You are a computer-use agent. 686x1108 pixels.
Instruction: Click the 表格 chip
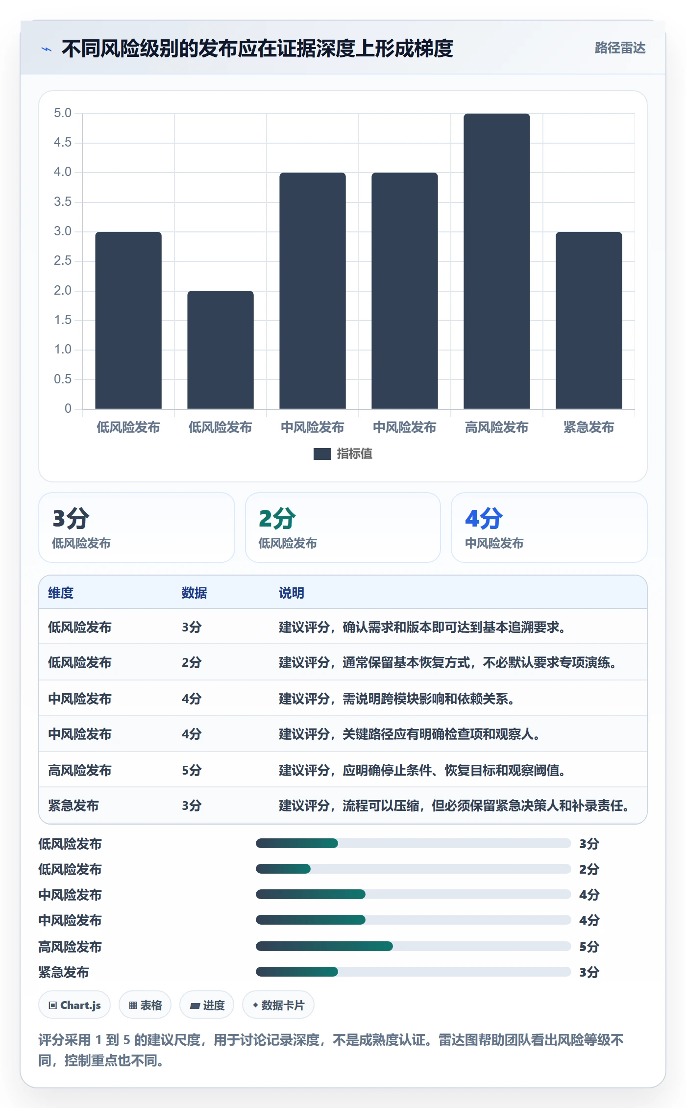(x=145, y=1005)
